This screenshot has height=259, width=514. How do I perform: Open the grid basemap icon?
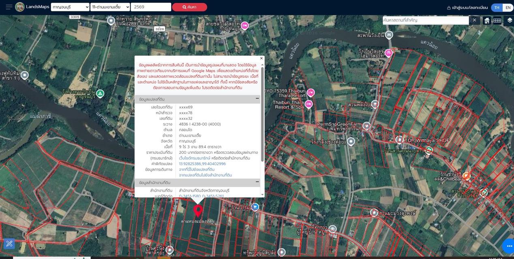tap(497, 21)
